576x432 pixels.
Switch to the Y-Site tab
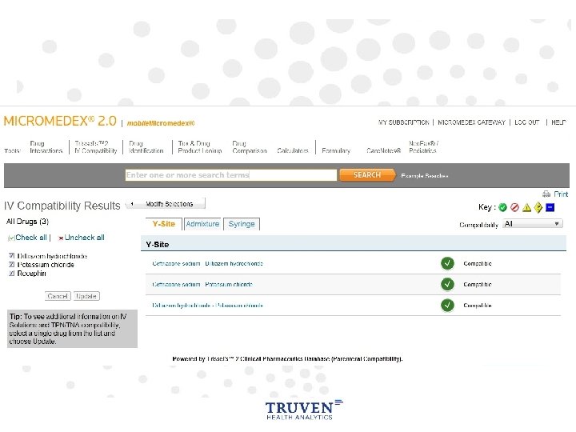click(164, 224)
